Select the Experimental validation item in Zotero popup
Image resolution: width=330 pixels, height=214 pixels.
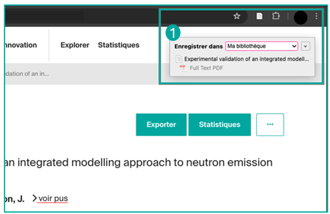coord(246,59)
